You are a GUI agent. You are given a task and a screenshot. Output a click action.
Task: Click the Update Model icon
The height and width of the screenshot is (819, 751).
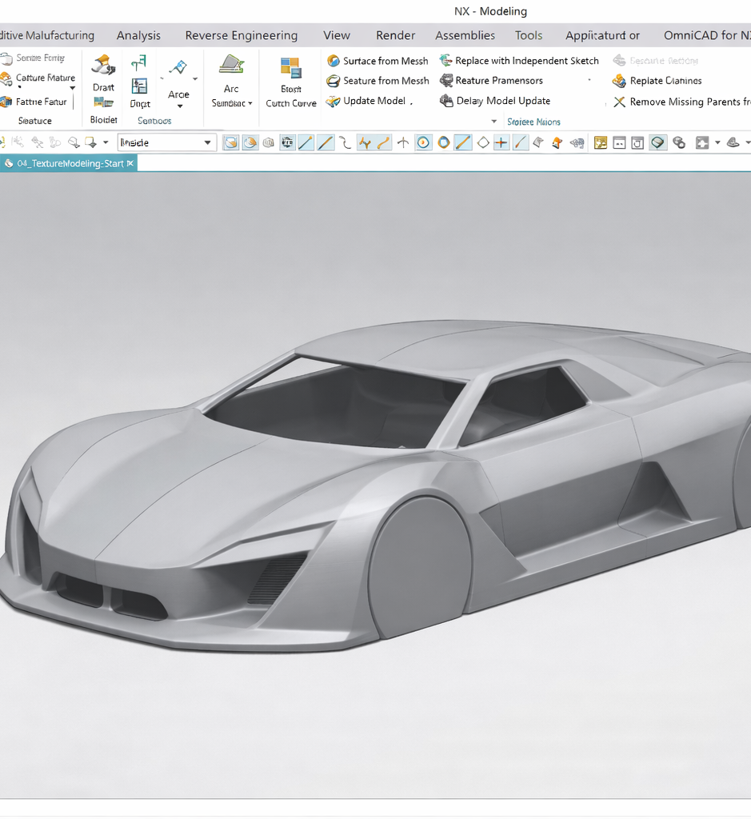click(334, 102)
